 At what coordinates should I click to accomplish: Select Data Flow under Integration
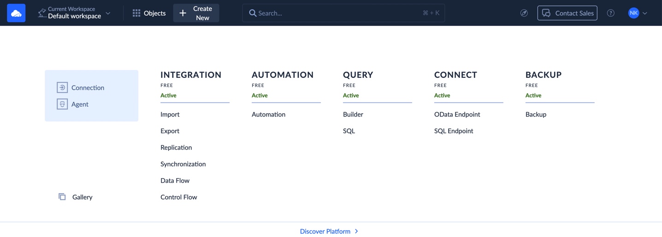pyautogui.click(x=175, y=180)
